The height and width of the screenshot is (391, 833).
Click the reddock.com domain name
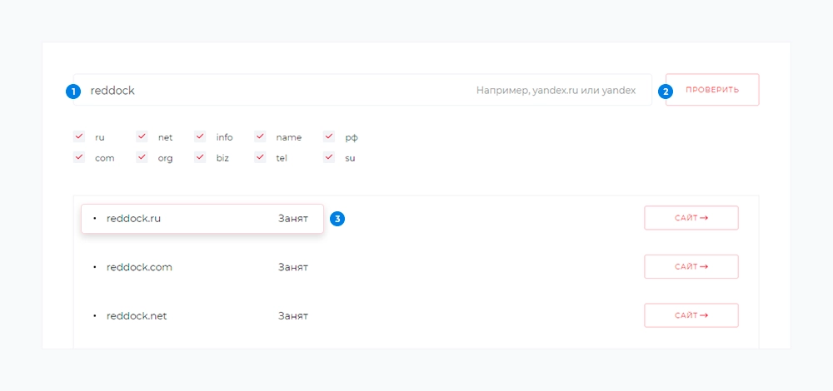pyautogui.click(x=139, y=267)
